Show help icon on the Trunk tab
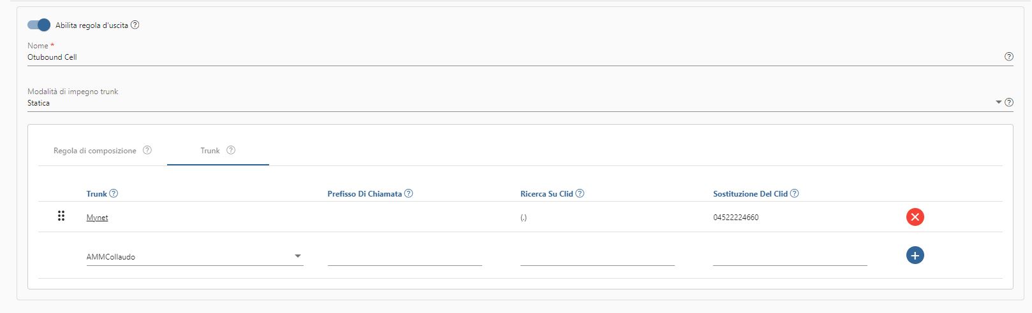 (x=231, y=151)
